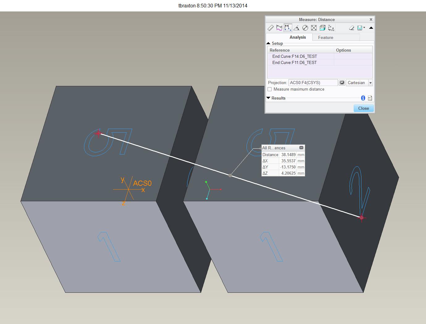Select the Volume measure tool

(x=323, y=28)
